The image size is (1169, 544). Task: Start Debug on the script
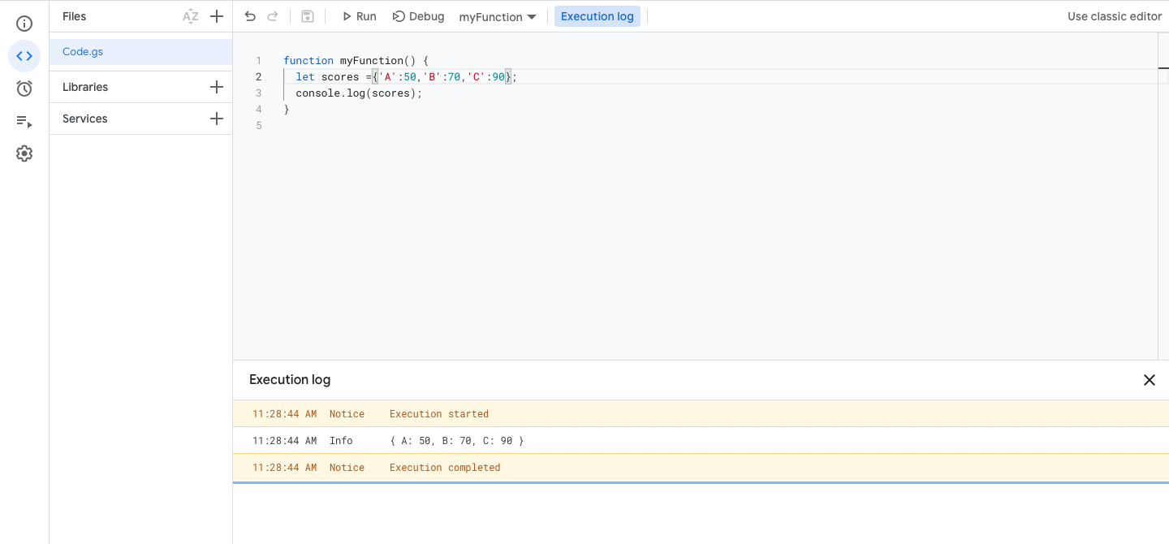click(x=418, y=16)
